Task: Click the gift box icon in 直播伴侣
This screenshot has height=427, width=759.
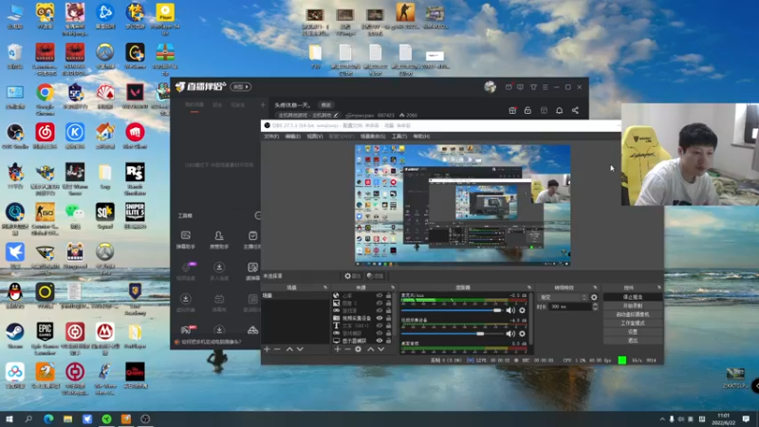Action: click(x=512, y=110)
